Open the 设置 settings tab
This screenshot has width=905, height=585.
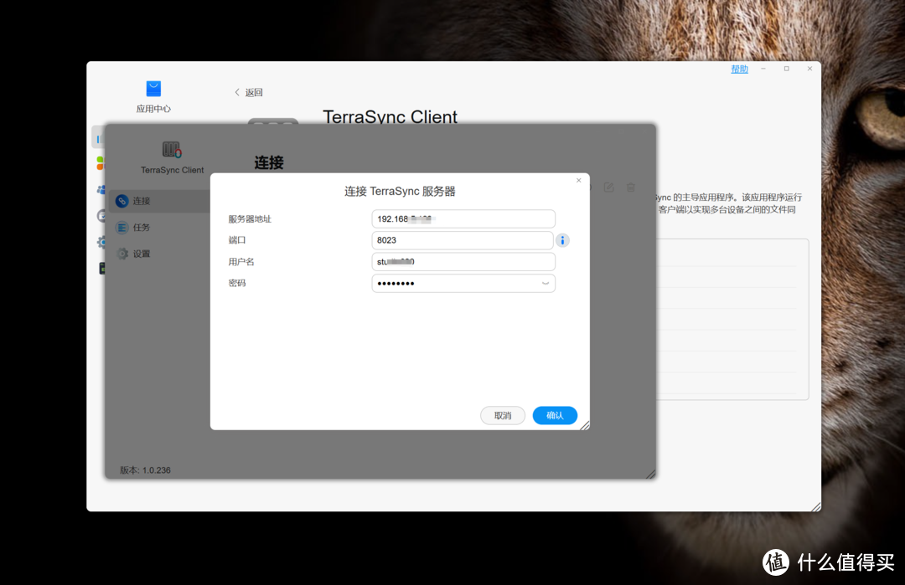pos(141,253)
